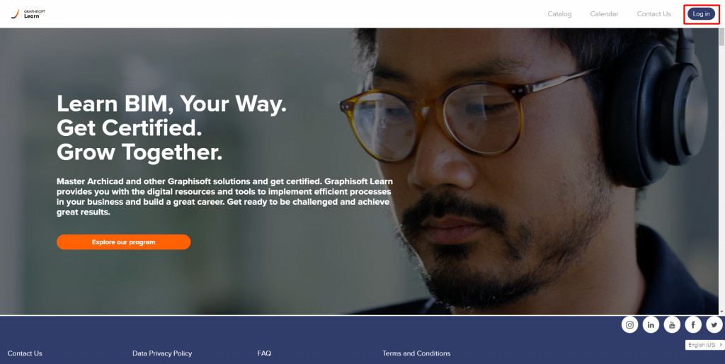Click the Log in button
This screenshot has width=725, height=364.
point(701,14)
